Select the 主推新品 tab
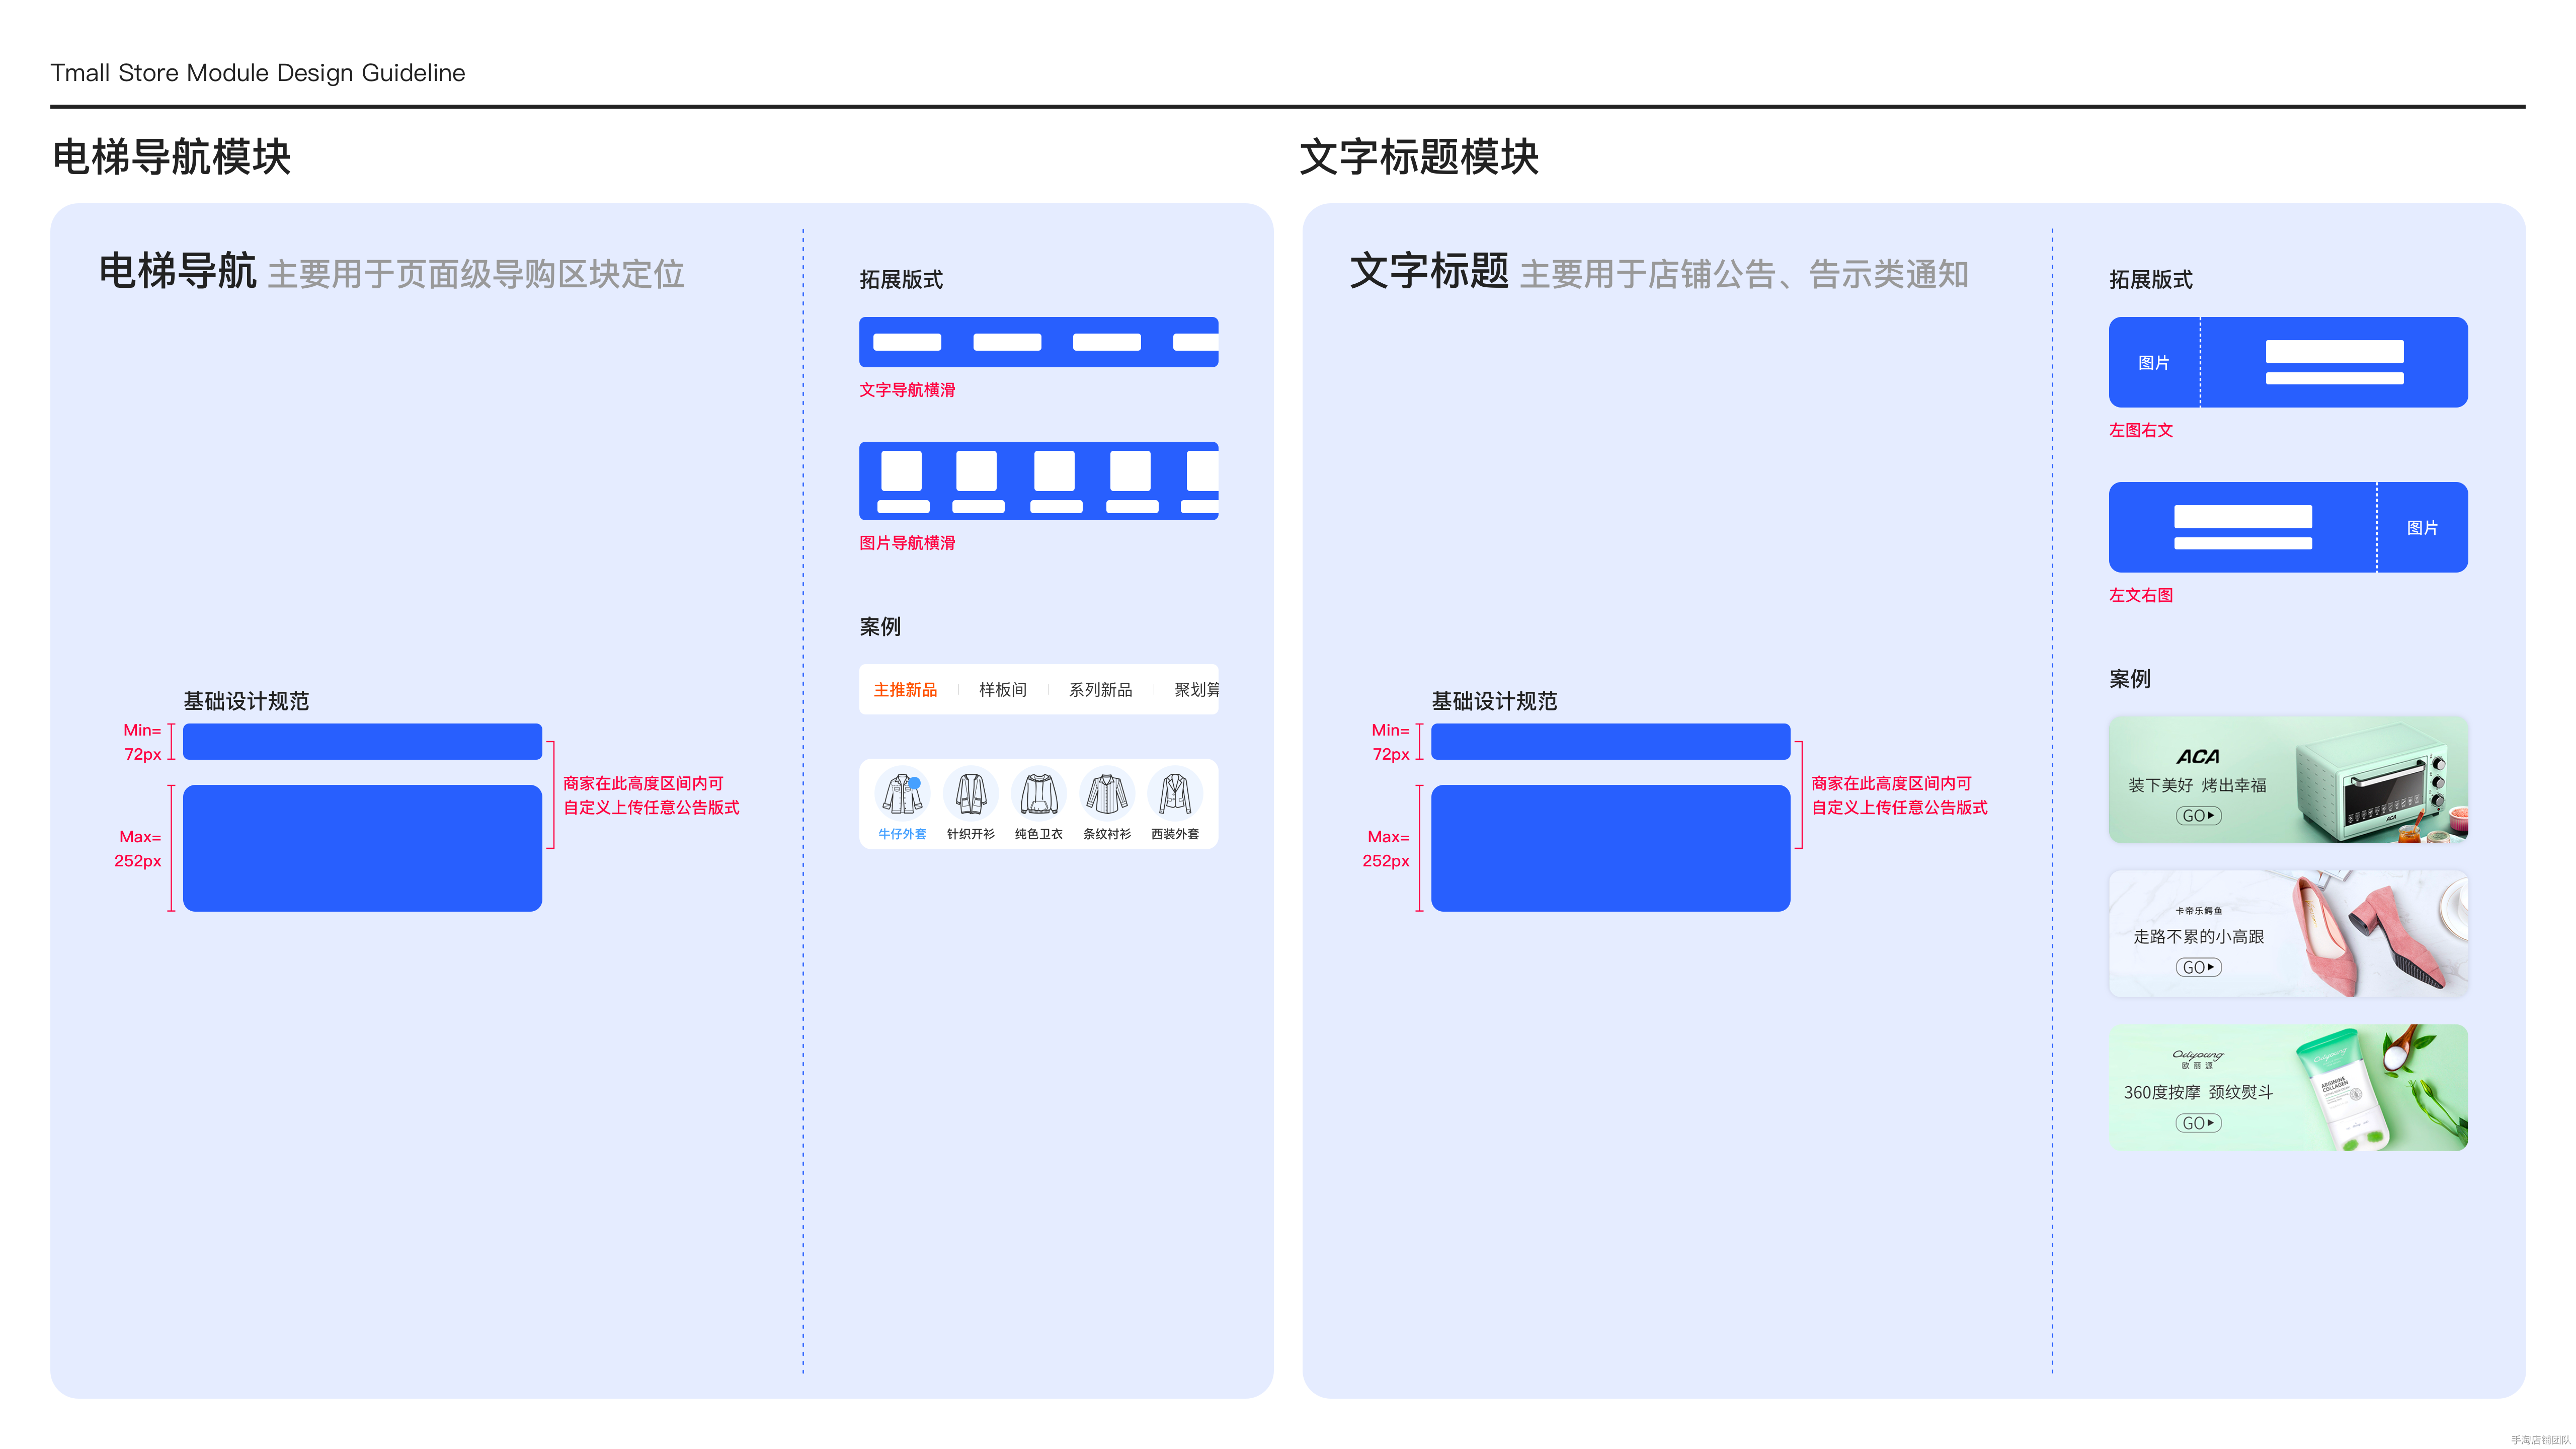The height and width of the screenshot is (1449, 2576). click(905, 690)
